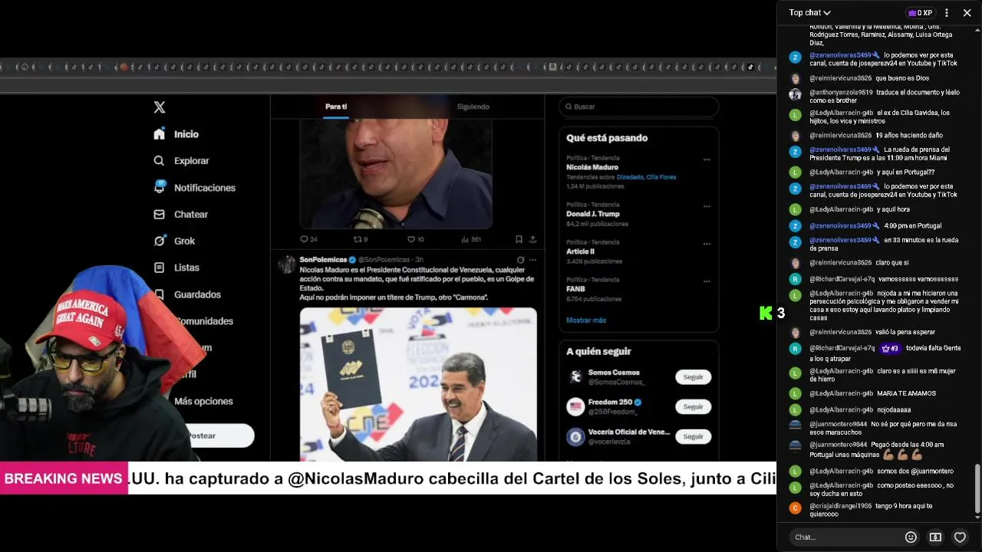Screen dimensions: 982x552
Task: Click Vocería Oficial avatar
Action: coord(575,436)
